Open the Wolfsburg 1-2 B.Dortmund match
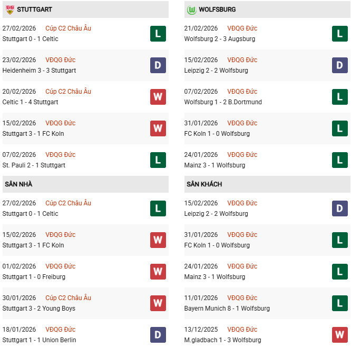Image resolution: width=351 pixels, height=348 pixels. 223,102
